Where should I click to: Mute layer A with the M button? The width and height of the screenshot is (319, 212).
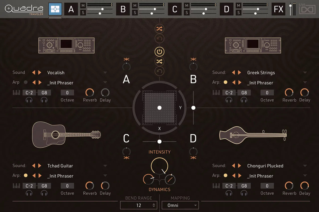point(83,6)
